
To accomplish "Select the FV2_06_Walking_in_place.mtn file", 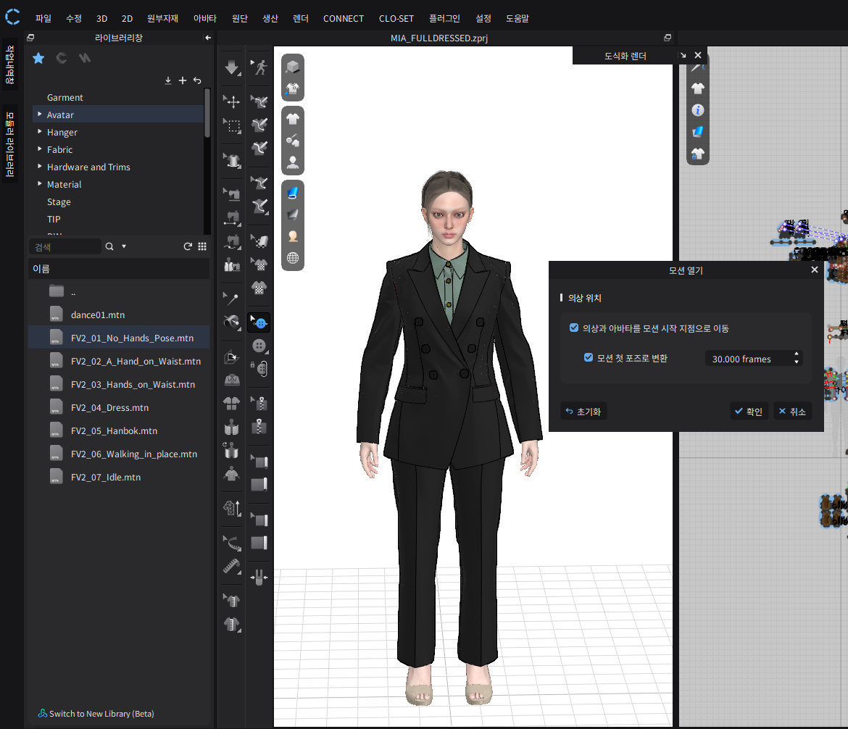I will (x=133, y=454).
